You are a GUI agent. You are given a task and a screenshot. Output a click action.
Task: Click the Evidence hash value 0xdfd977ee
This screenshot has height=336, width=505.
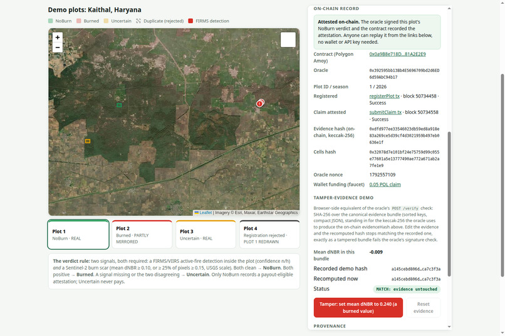pos(404,135)
